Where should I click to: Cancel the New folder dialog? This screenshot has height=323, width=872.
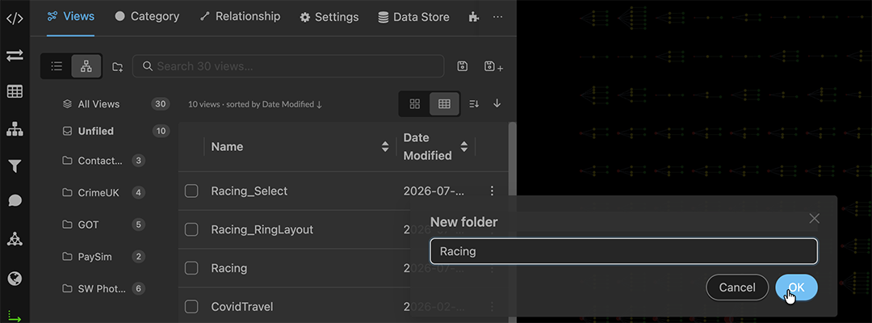click(x=737, y=287)
